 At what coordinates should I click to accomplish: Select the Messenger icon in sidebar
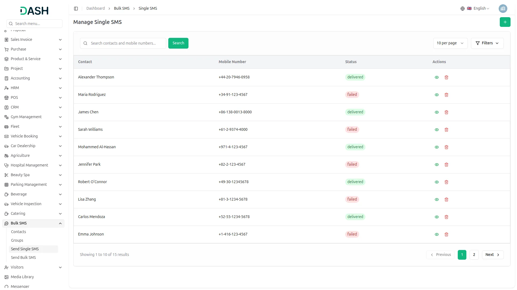pos(6,286)
